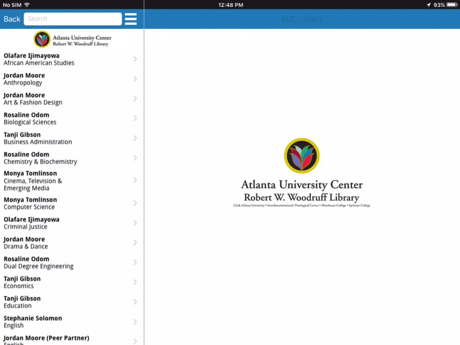The width and height of the screenshot is (460, 345).
Task: Click the Chemistry & Biochemistry chevron
Action: (x=135, y=158)
